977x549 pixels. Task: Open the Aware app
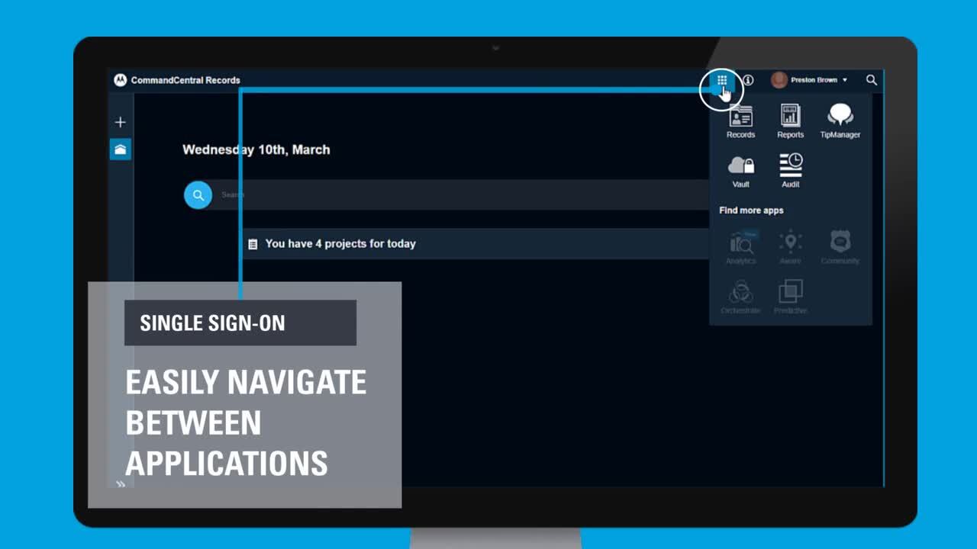(x=790, y=247)
